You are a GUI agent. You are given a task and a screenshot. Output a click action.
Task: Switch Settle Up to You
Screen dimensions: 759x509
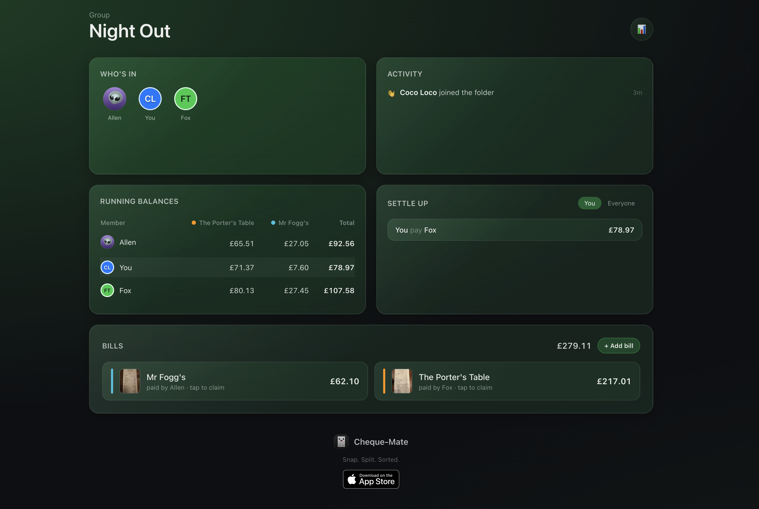coord(589,203)
